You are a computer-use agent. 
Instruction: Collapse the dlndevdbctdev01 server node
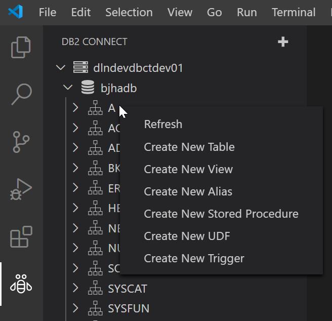click(61, 67)
